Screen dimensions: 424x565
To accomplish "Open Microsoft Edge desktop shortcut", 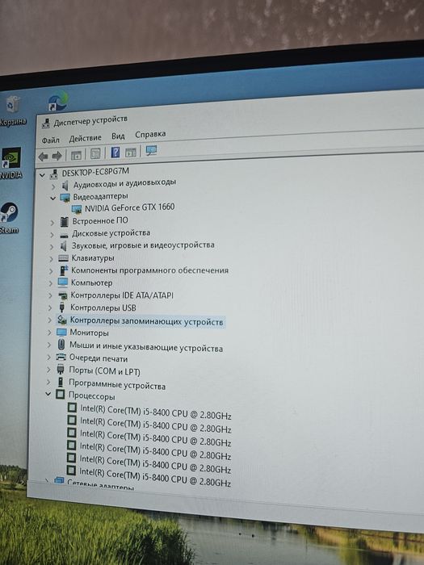I will [x=58, y=101].
